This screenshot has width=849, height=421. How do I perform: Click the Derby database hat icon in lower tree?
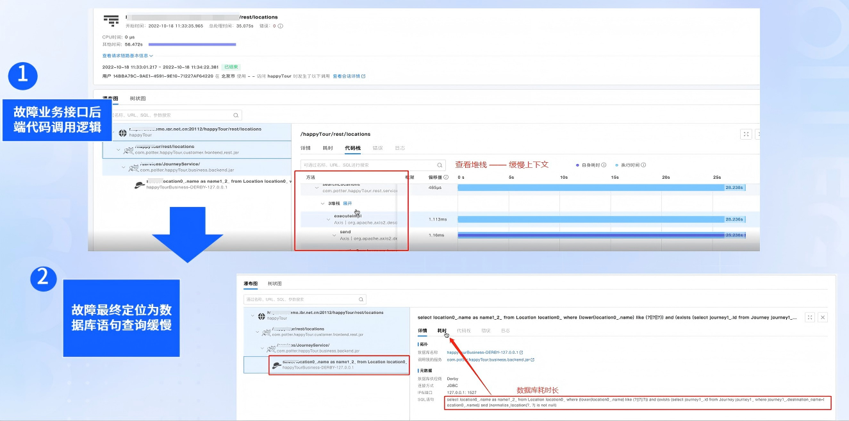click(x=276, y=365)
